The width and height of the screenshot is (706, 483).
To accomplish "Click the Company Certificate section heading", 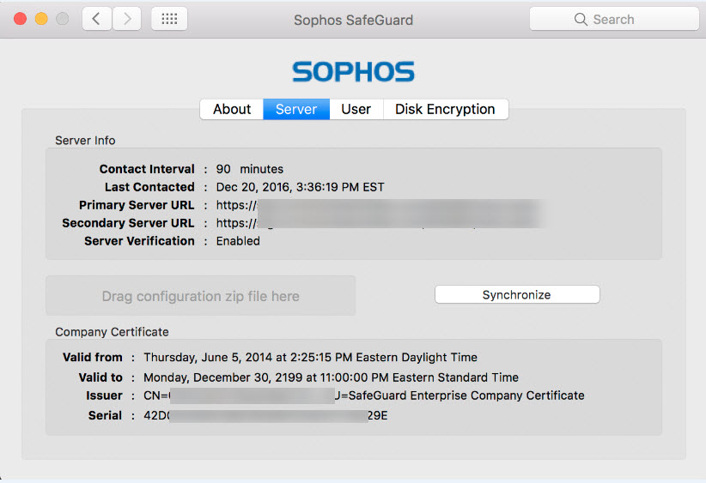I will 113,332.
